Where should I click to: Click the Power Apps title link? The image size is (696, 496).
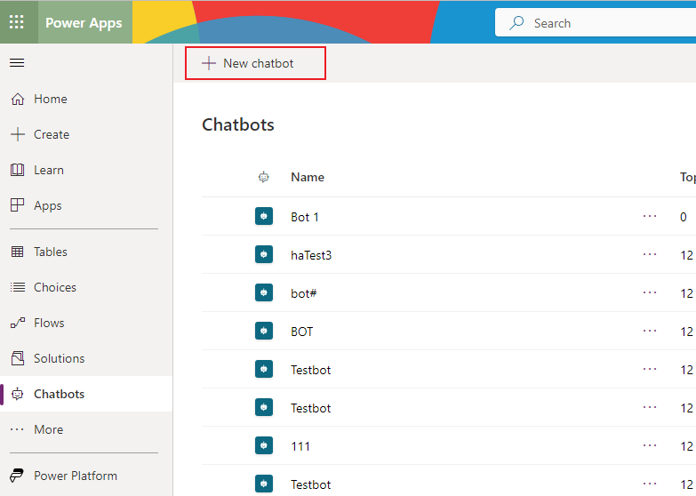click(x=84, y=22)
